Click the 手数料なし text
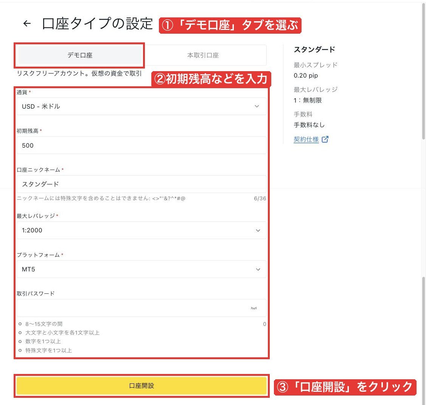The height and width of the screenshot is (405, 426). click(309, 125)
